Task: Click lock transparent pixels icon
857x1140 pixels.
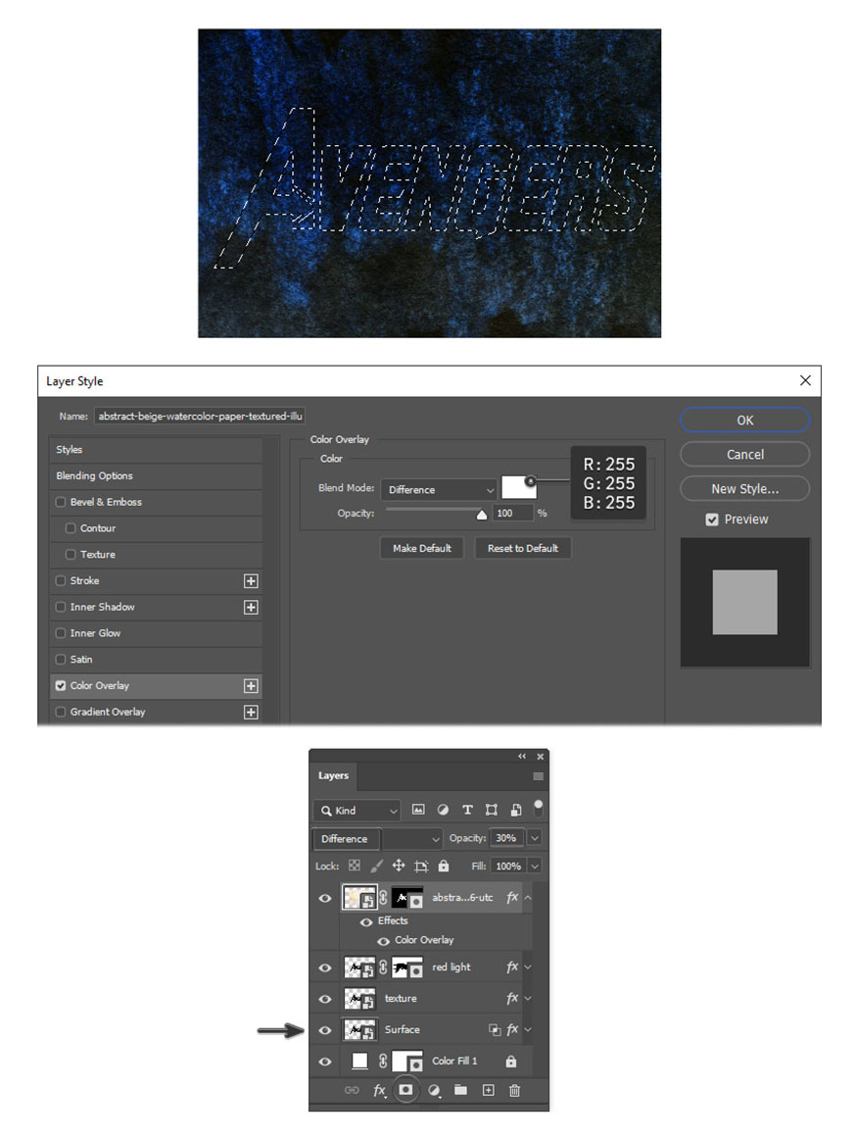Action: pyautogui.click(x=355, y=866)
